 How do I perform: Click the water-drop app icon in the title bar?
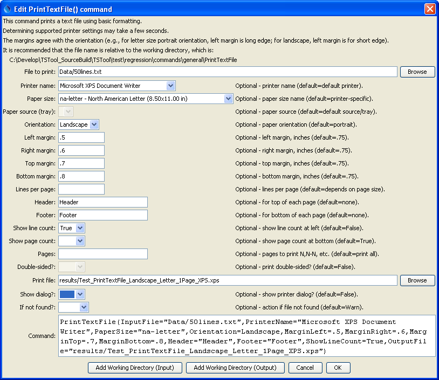7,9
